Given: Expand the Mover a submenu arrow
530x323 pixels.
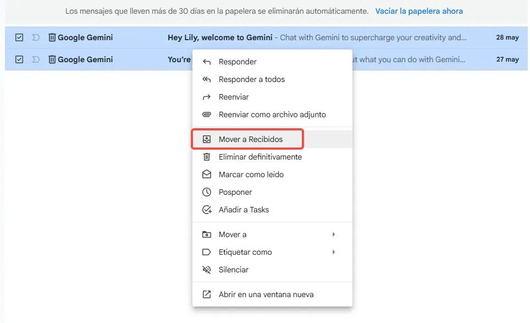Looking at the screenshot, I should coord(334,234).
